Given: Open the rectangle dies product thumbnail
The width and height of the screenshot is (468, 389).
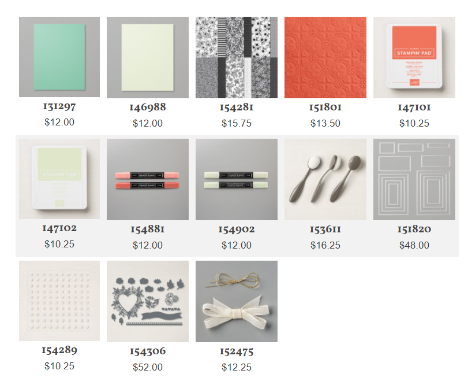Looking at the screenshot, I should (x=414, y=179).
